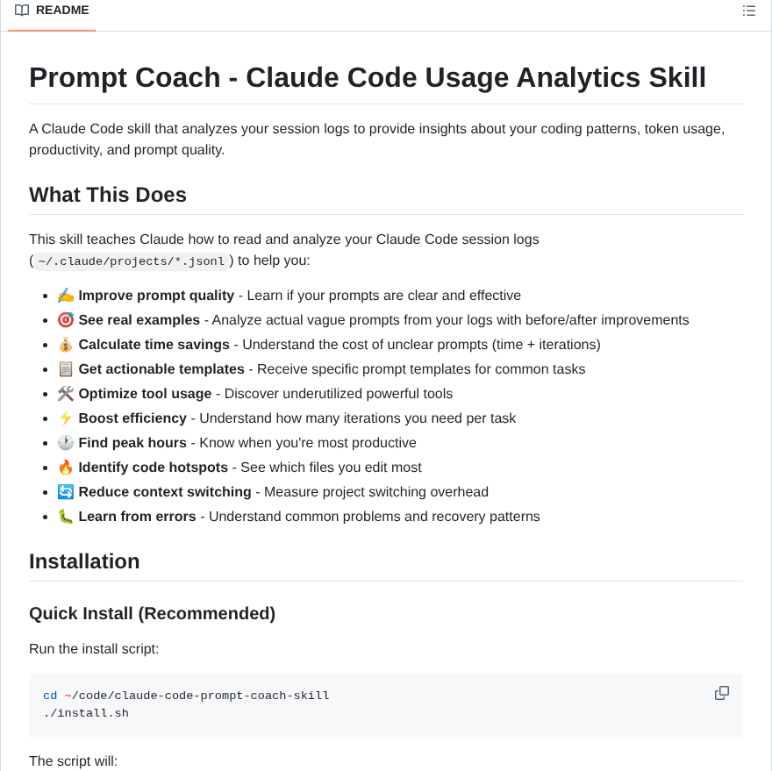Click the hammer-and-wrench emoji next to Optimize tool usage
772x771 pixels.
tap(65, 393)
